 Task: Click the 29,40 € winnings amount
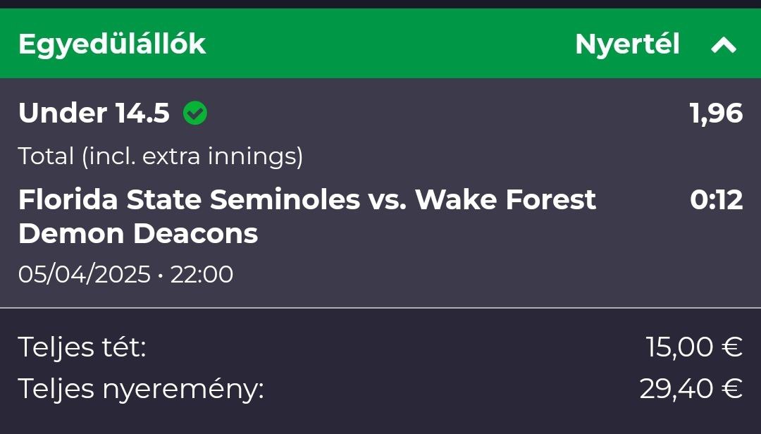(691, 389)
